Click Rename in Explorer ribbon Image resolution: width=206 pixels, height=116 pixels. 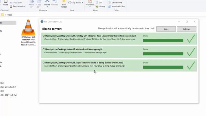55,3
